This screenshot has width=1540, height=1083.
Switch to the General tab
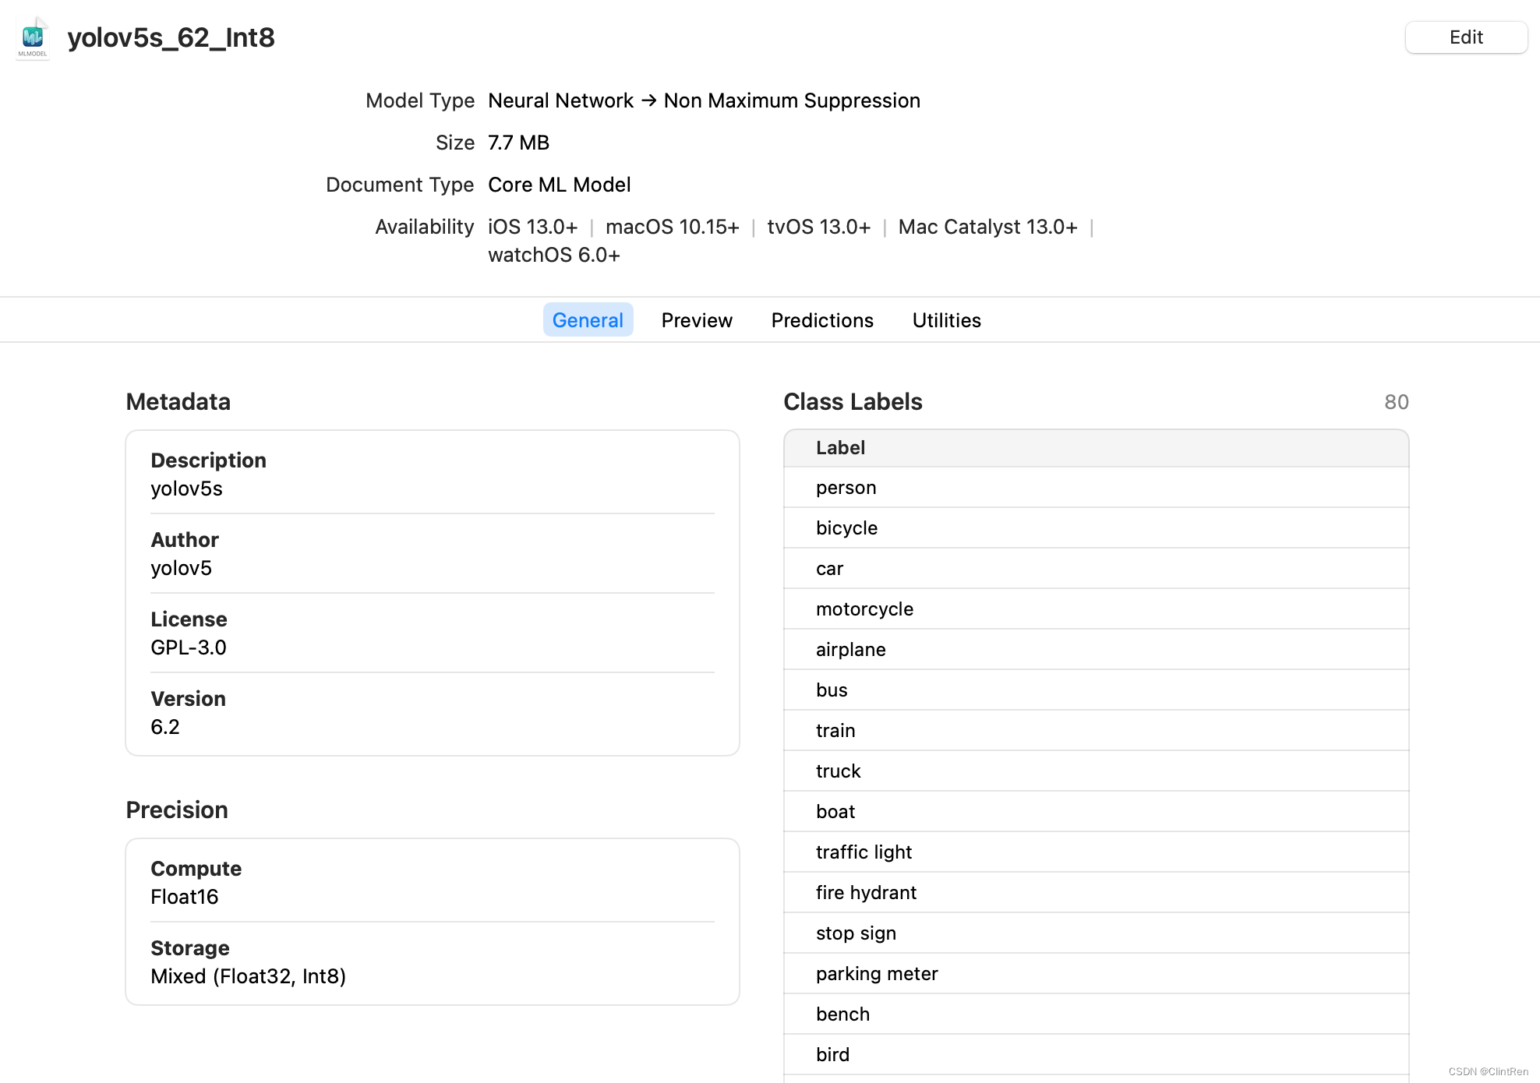(x=588, y=320)
